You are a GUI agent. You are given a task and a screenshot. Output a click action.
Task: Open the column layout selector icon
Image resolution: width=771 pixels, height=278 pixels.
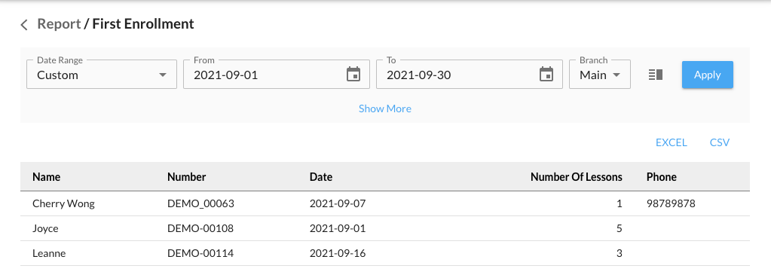pyautogui.click(x=656, y=75)
